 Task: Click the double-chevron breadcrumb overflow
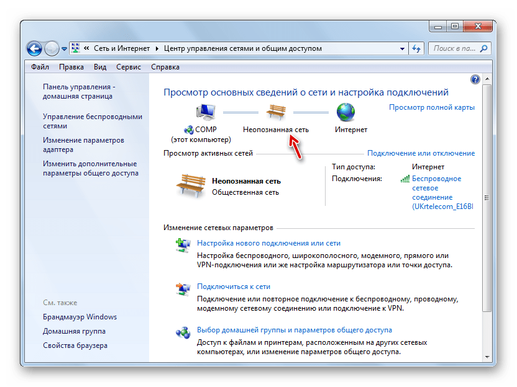[x=86, y=48]
